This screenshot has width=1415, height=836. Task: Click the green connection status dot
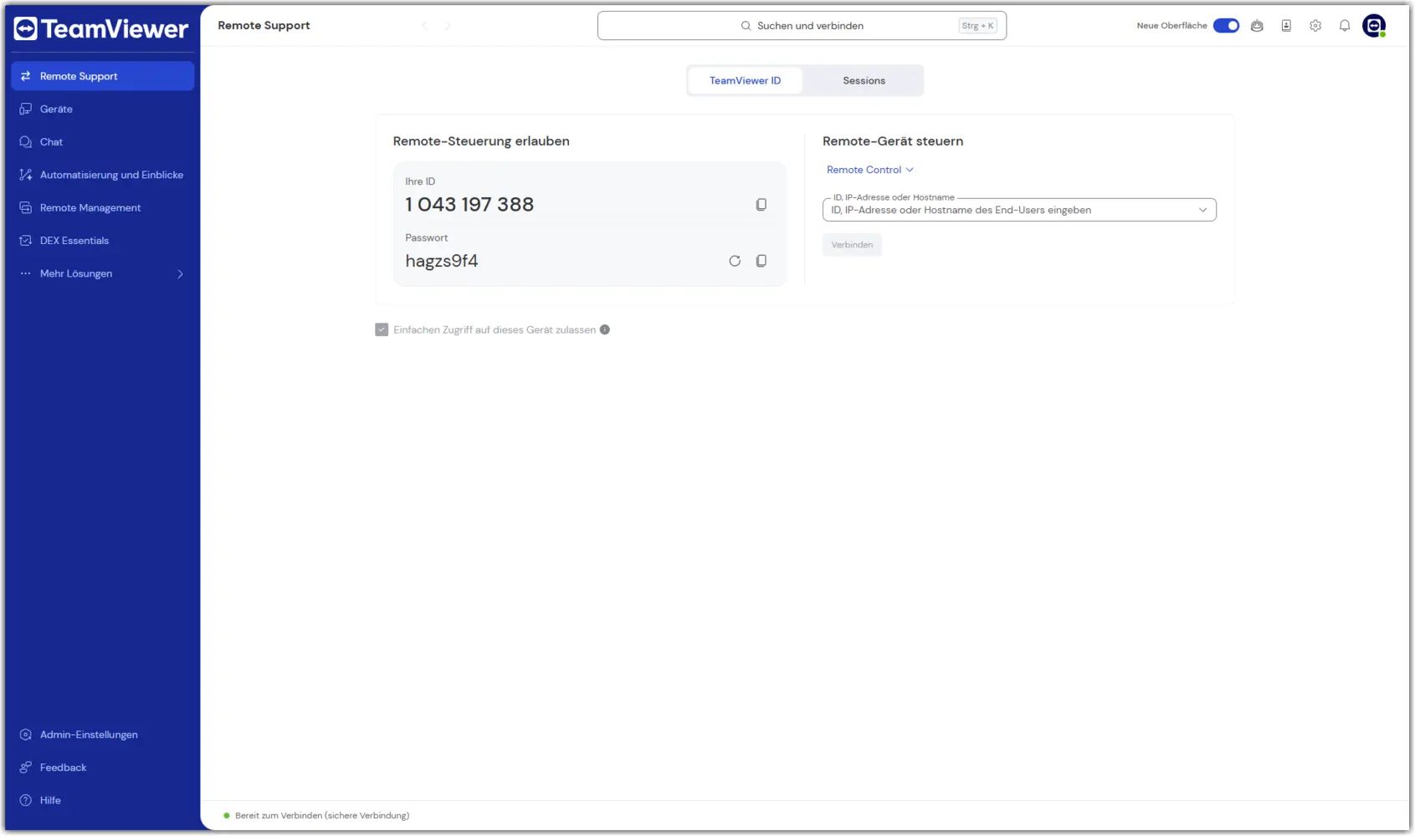tap(227, 816)
